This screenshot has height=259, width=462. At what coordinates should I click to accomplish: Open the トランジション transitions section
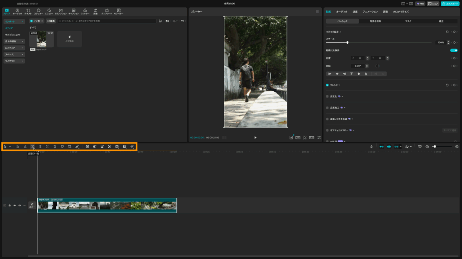[61, 12]
